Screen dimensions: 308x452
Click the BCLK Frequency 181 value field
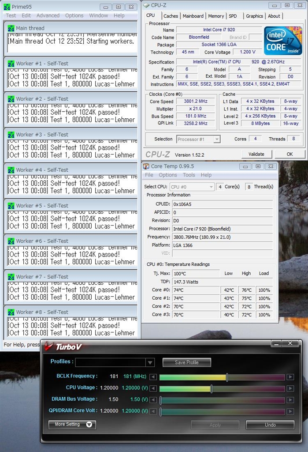[114, 376]
